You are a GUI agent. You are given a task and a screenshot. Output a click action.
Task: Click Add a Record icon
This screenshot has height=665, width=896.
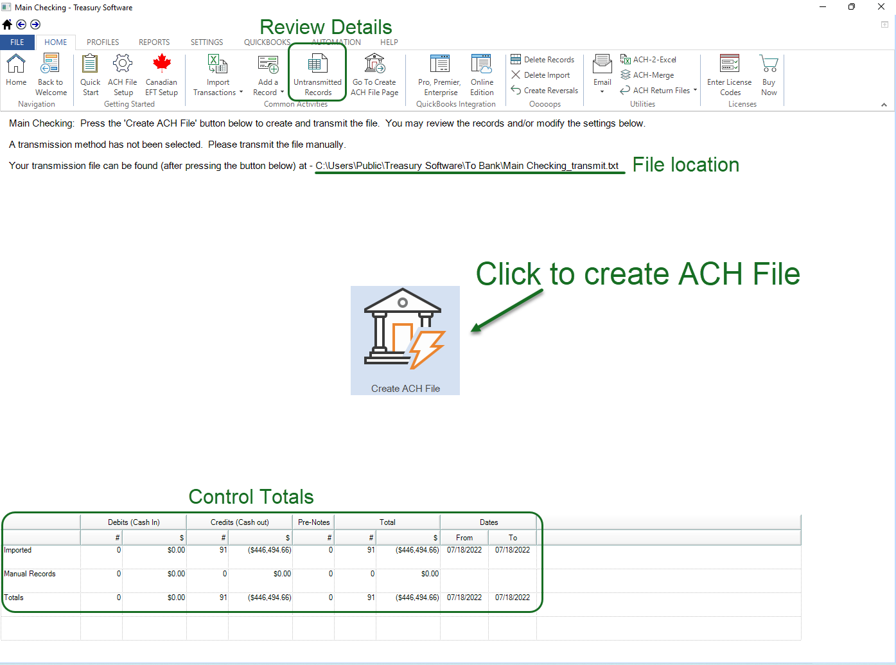point(268,64)
